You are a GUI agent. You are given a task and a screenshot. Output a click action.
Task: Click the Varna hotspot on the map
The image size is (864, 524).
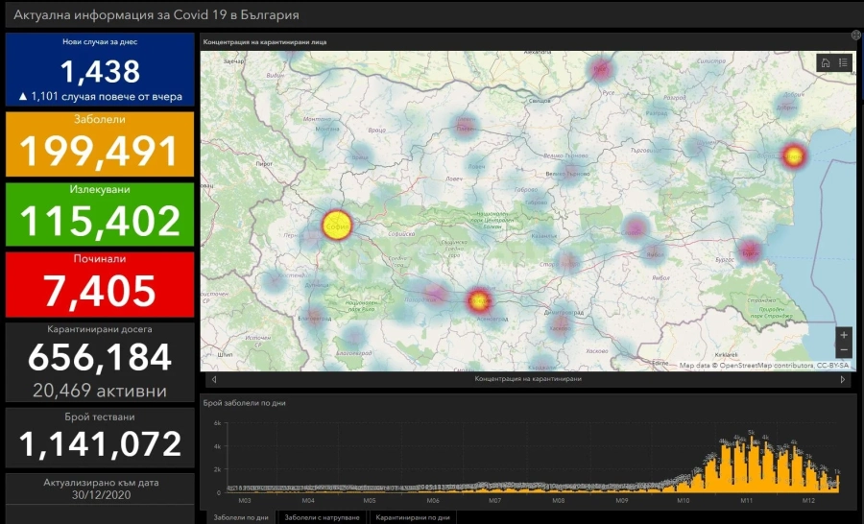(x=794, y=155)
